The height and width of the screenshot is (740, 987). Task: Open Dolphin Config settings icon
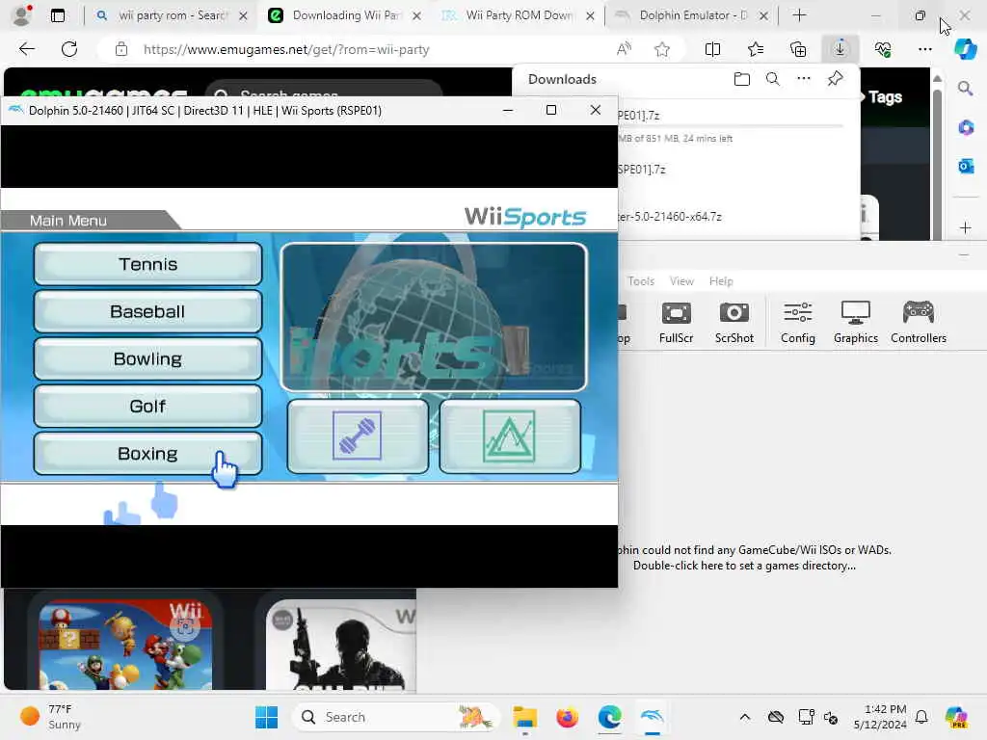coord(798,322)
